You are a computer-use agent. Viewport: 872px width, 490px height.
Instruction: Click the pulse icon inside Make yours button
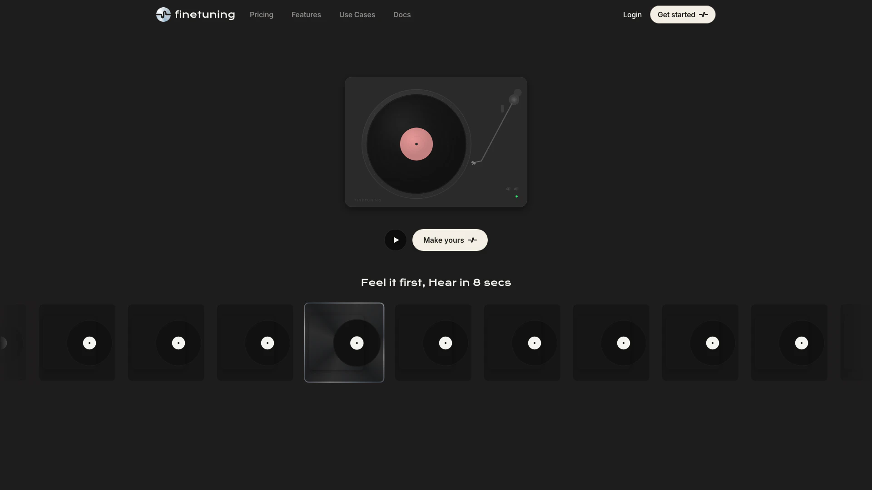click(472, 240)
